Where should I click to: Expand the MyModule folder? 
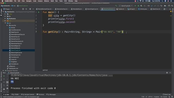[5, 19]
